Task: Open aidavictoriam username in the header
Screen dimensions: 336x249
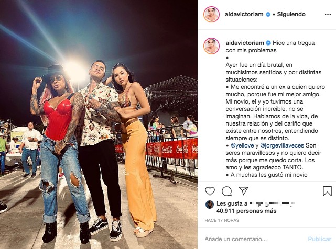Action: (x=244, y=14)
